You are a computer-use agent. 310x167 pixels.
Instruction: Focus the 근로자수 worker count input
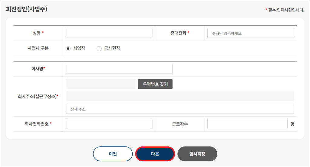[247, 124]
